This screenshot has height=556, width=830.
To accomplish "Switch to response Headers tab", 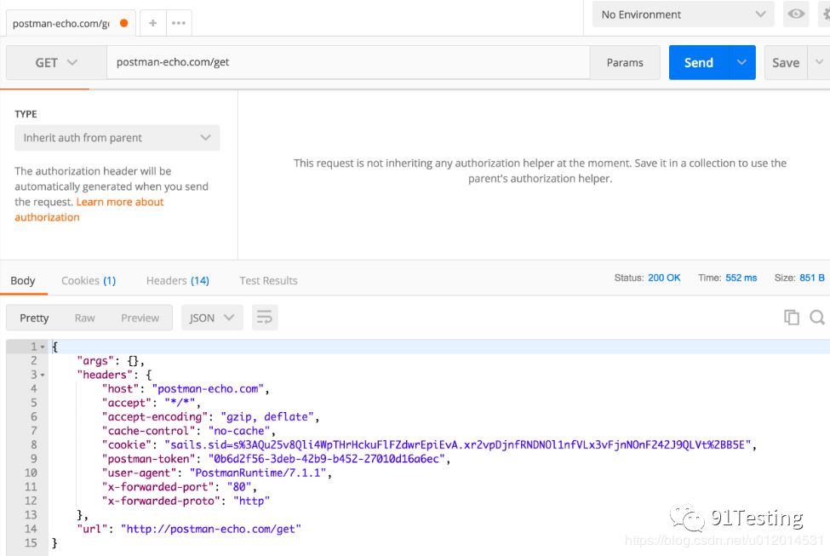I will pyautogui.click(x=177, y=281).
